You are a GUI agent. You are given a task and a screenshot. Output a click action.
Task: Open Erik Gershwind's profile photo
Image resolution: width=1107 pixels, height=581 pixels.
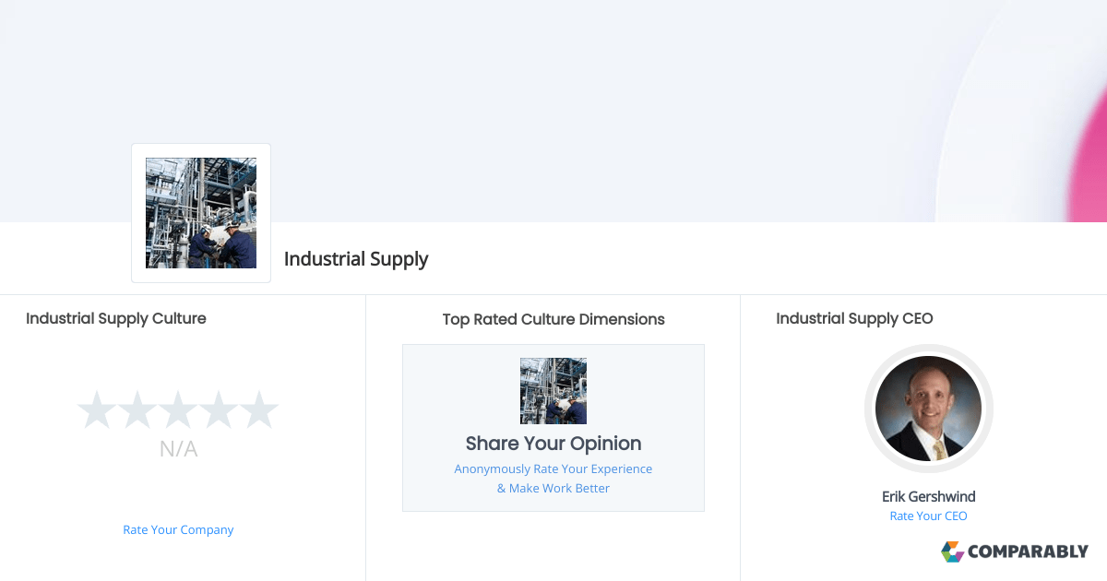[x=928, y=409]
